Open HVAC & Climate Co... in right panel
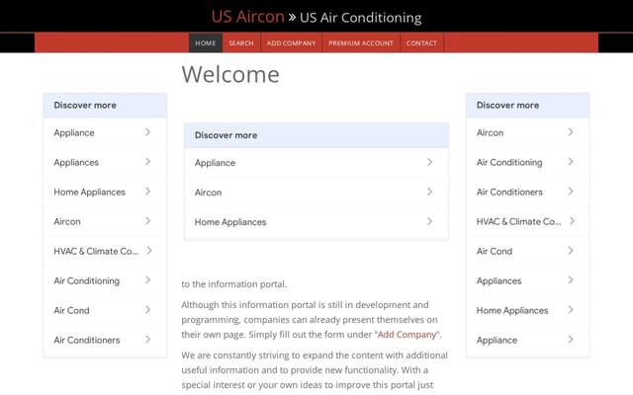633x395 pixels. (527, 221)
